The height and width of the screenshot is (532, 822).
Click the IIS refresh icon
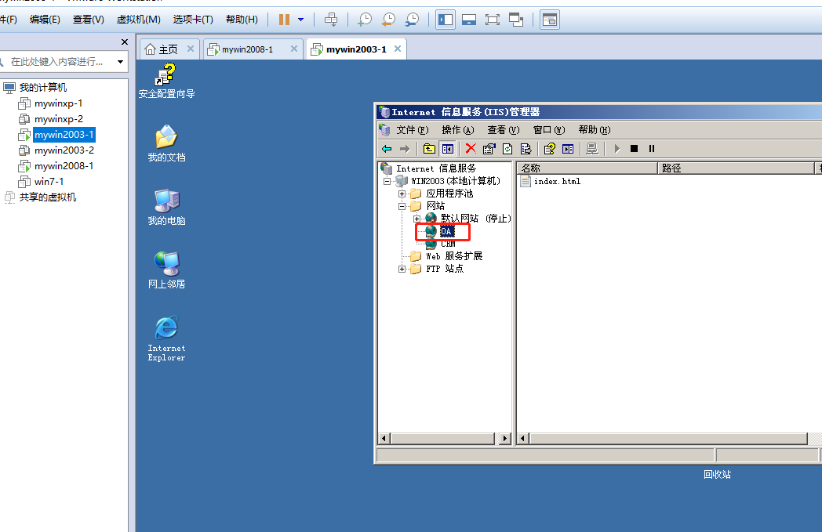pyautogui.click(x=507, y=149)
